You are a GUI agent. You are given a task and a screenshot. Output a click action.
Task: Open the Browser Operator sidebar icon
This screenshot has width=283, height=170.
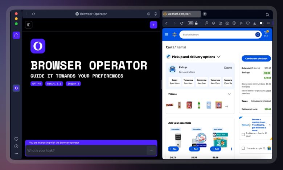point(16,88)
